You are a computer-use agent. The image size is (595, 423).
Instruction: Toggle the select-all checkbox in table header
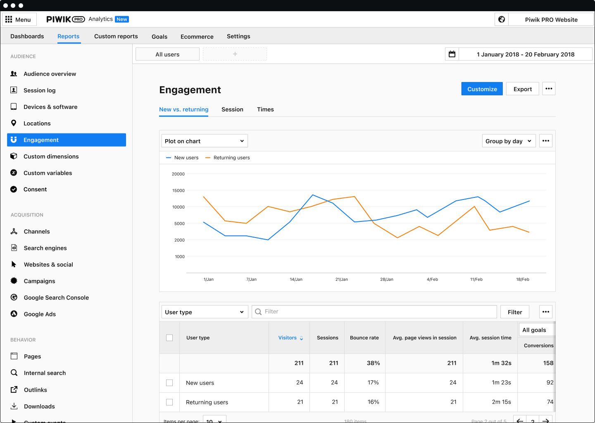click(169, 338)
